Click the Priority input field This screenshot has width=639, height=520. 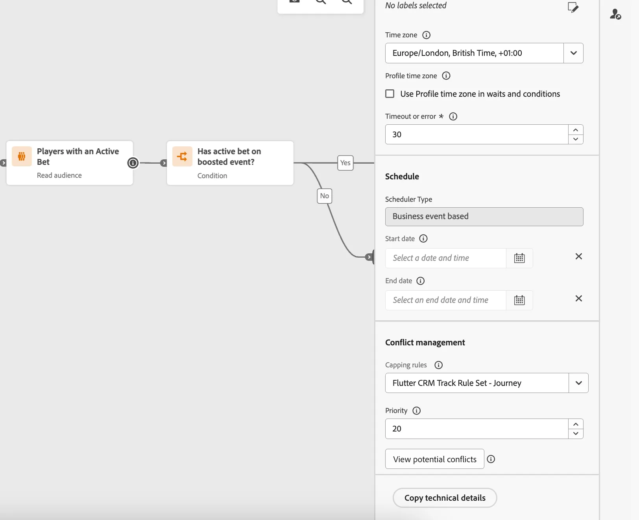pyautogui.click(x=477, y=429)
